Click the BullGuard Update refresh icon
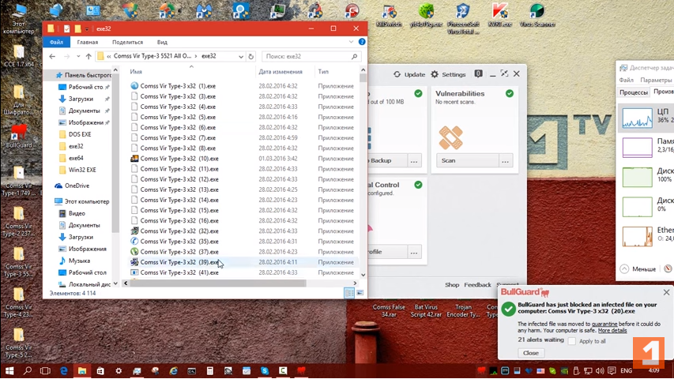The image size is (674, 379). point(397,74)
